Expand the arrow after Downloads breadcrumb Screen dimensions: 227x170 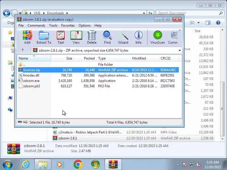(67, 13)
